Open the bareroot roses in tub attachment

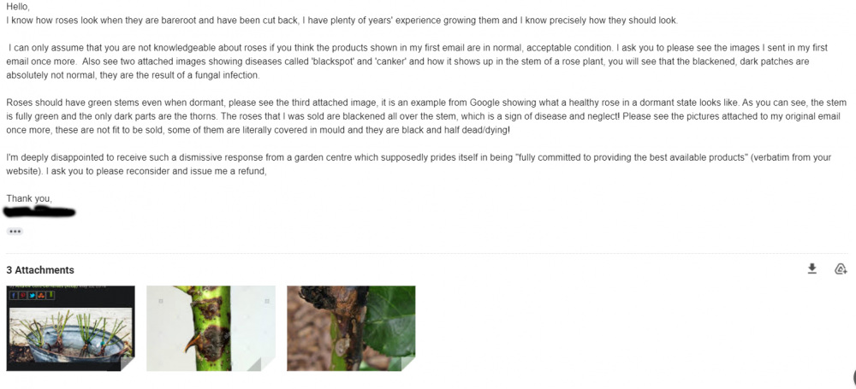(x=70, y=328)
